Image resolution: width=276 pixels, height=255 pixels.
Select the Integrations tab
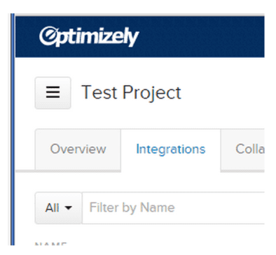point(171,150)
